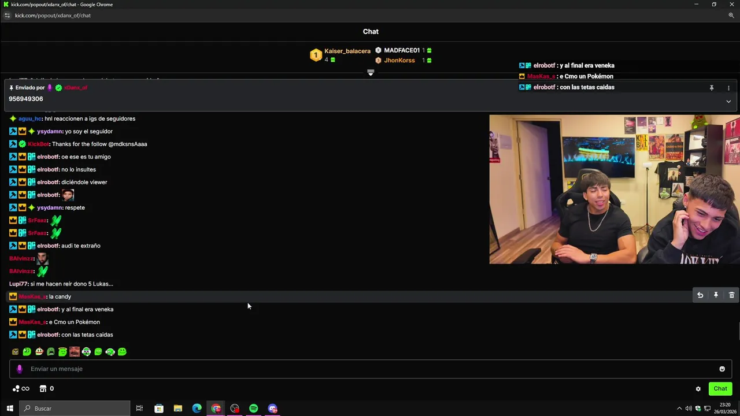The height and width of the screenshot is (416, 740).
Task: Click the emote image in elrobotf's message
Action: coord(68,195)
